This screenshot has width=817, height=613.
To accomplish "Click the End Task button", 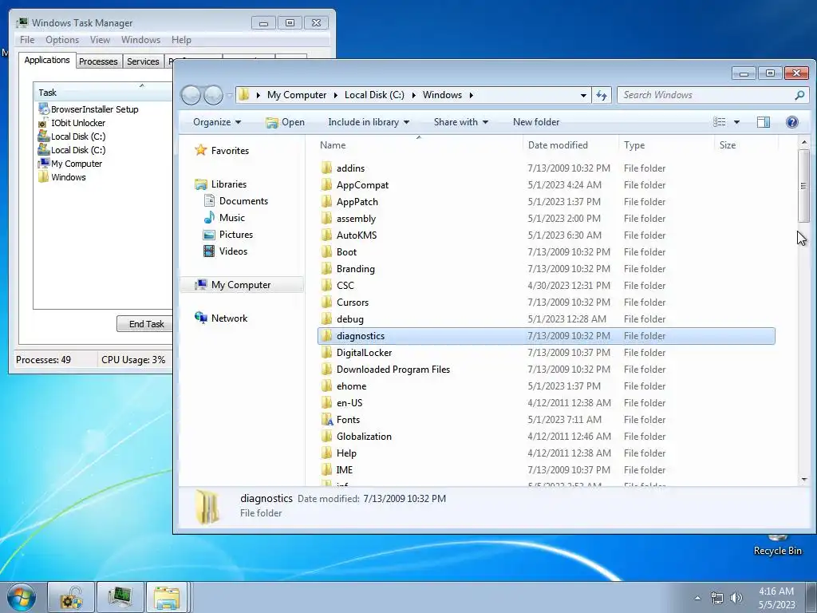I will (x=144, y=324).
